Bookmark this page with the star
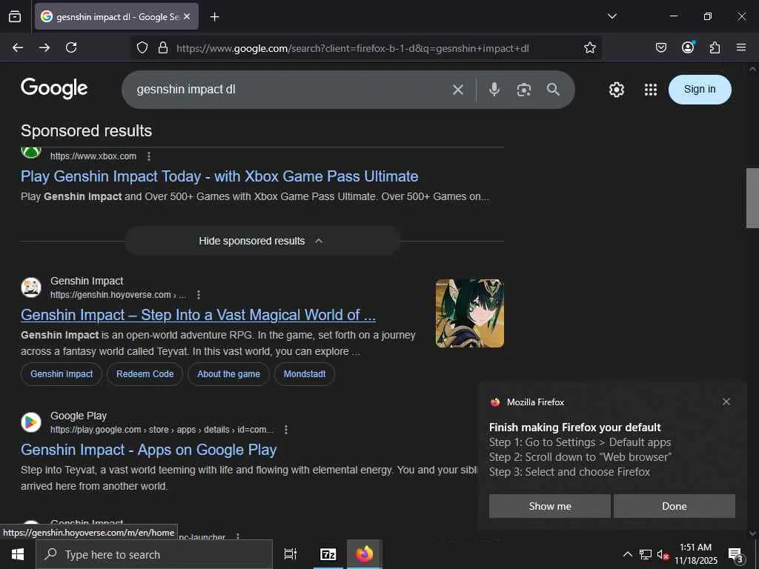759x569 pixels. (x=589, y=47)
